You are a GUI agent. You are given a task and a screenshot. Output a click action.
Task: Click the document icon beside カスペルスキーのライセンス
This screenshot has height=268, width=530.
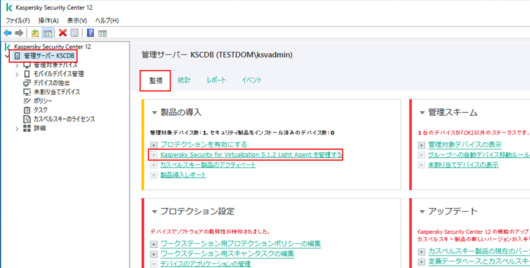point(27,119)
